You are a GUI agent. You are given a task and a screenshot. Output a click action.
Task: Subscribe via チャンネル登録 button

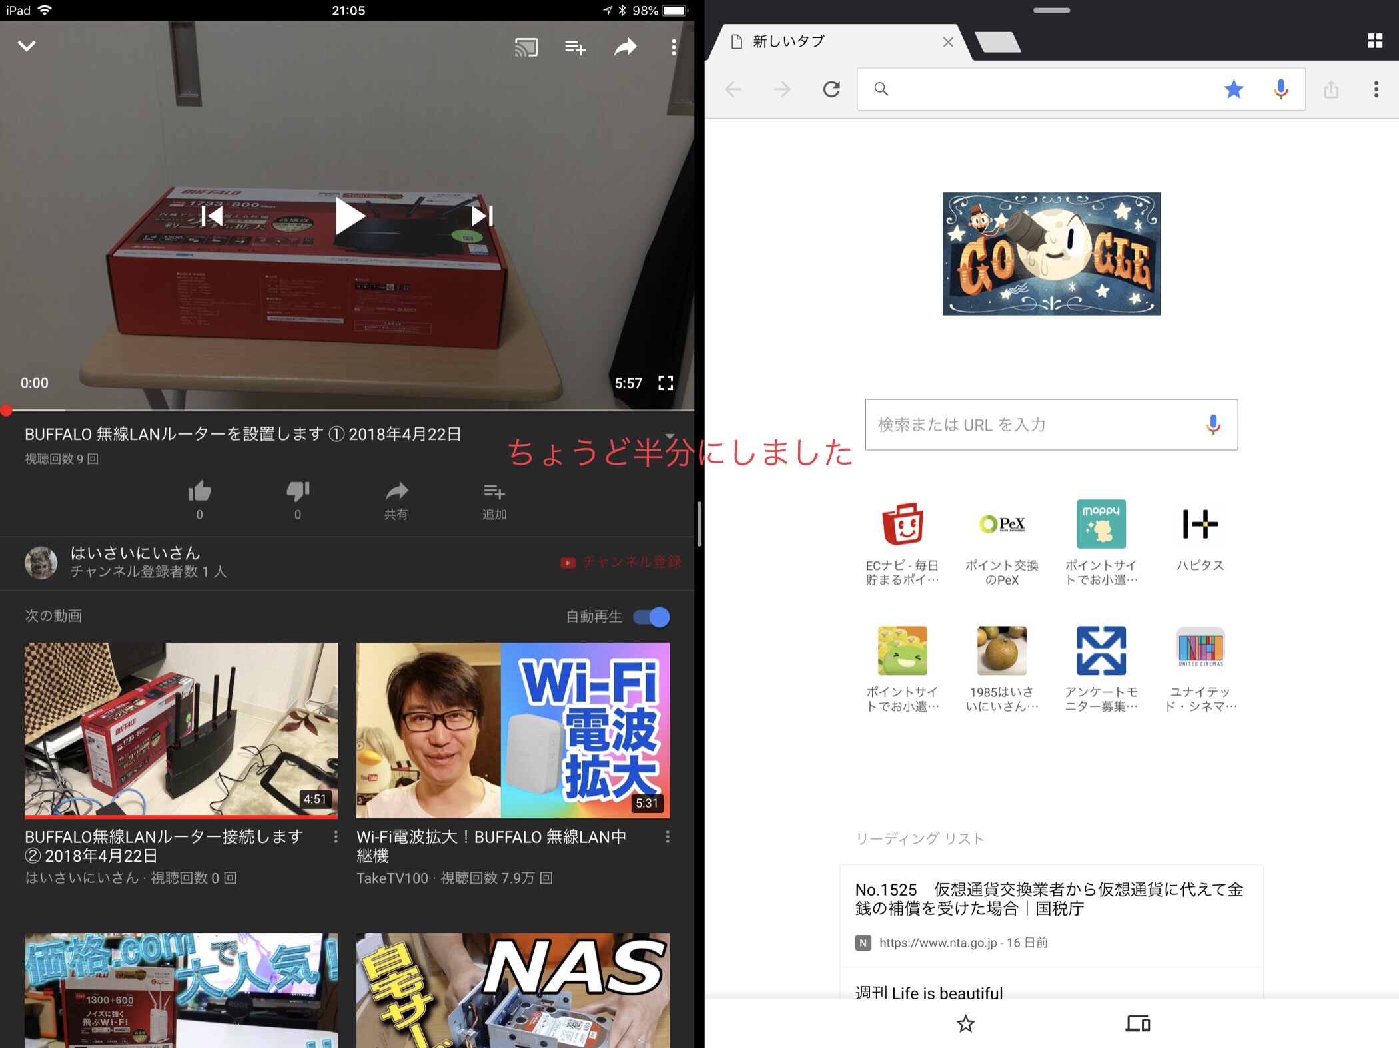click(x=620, y=562)
